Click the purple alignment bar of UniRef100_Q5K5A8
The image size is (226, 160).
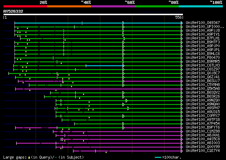[x=98, y=89]
